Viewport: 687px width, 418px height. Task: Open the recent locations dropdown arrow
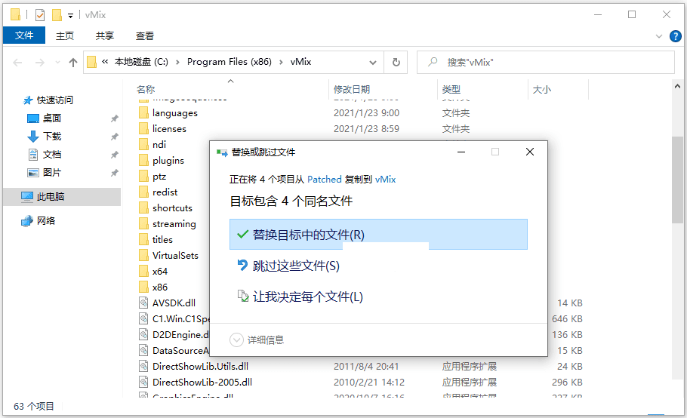coord(57,63)
